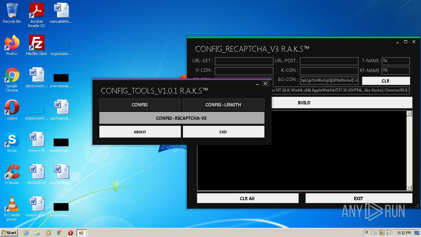Open the electronickn… Word document
This screenshot has height=237, width=421.
[37, 78]
